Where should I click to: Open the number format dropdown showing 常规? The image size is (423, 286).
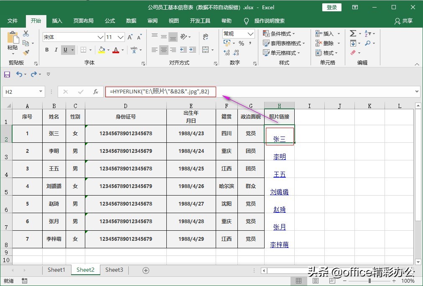(237, 33)
